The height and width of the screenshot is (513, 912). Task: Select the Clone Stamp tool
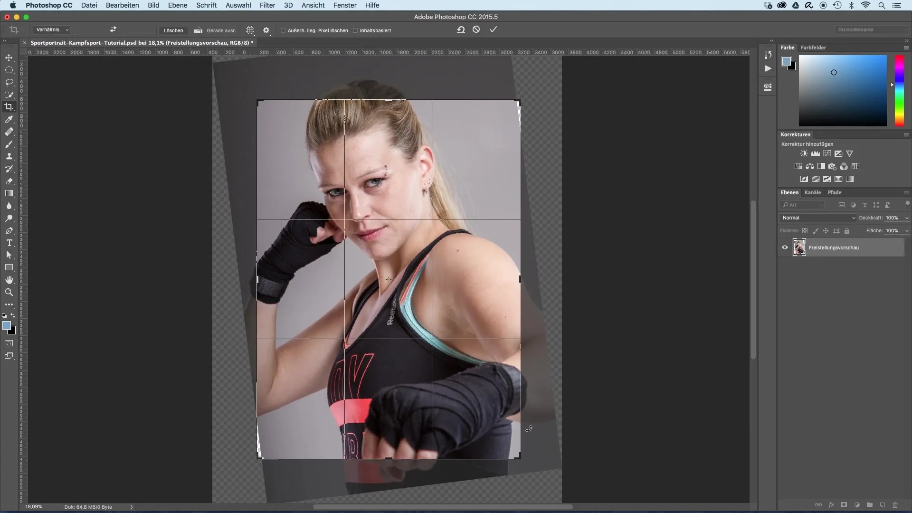coord(9,156)
